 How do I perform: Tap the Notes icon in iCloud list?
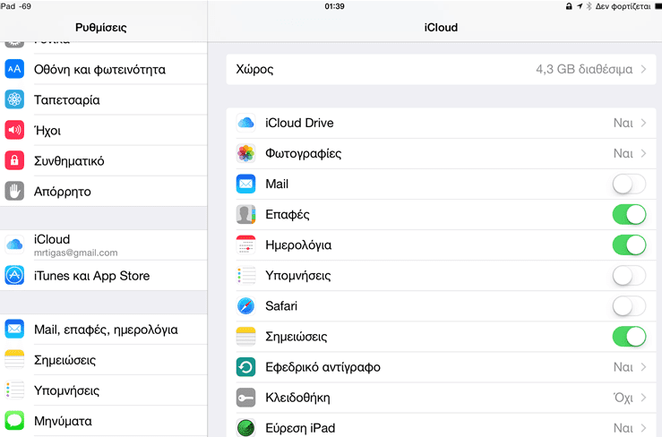(245, 337)
